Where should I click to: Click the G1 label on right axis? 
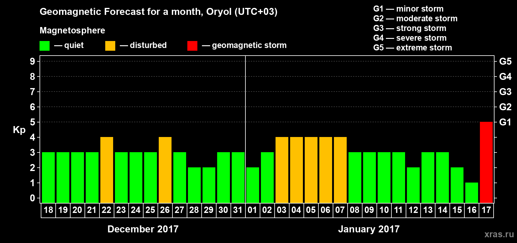pos(505,122)
